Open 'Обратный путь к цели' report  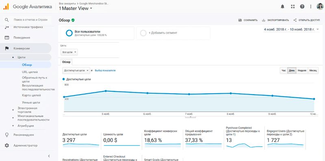pos(35,79)
